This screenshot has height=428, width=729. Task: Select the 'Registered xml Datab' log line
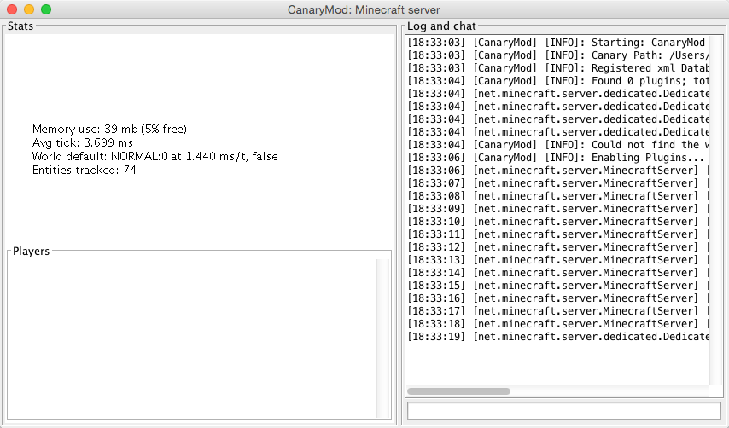[x=558, y=68]
